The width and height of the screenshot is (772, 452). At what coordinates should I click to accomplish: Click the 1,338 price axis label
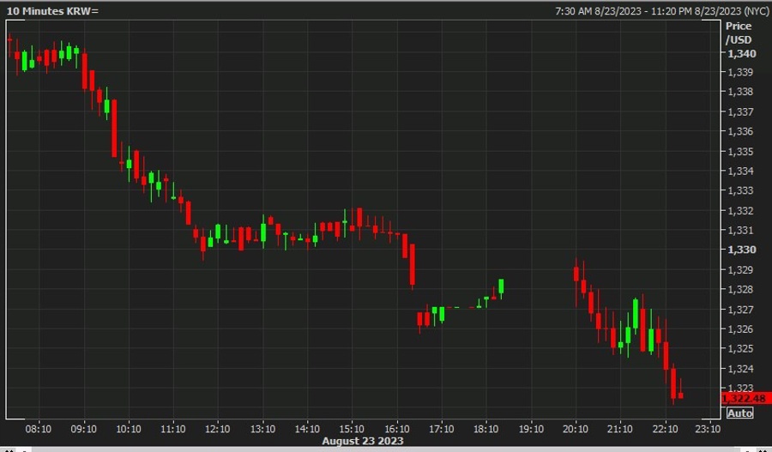(x=740, y=92)
